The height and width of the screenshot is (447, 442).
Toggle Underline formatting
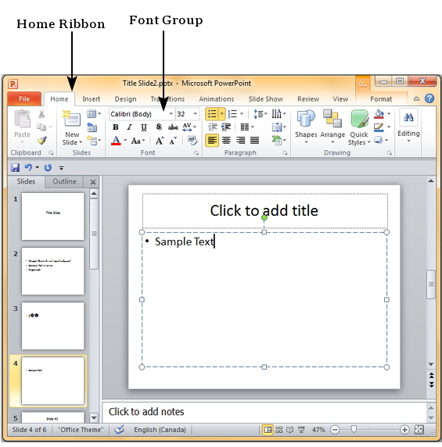pyautogui.click(x=144, y=127)
